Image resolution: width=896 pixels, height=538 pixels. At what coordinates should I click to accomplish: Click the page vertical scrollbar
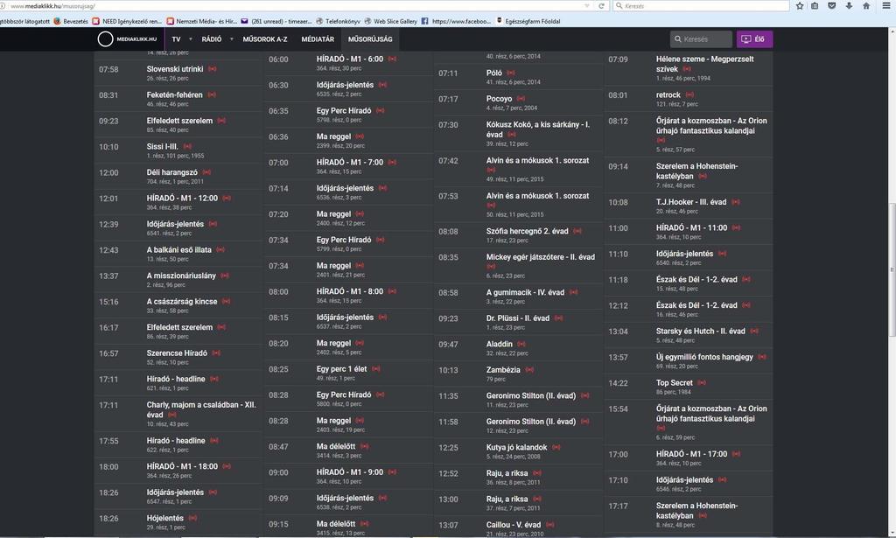[892, 269]
